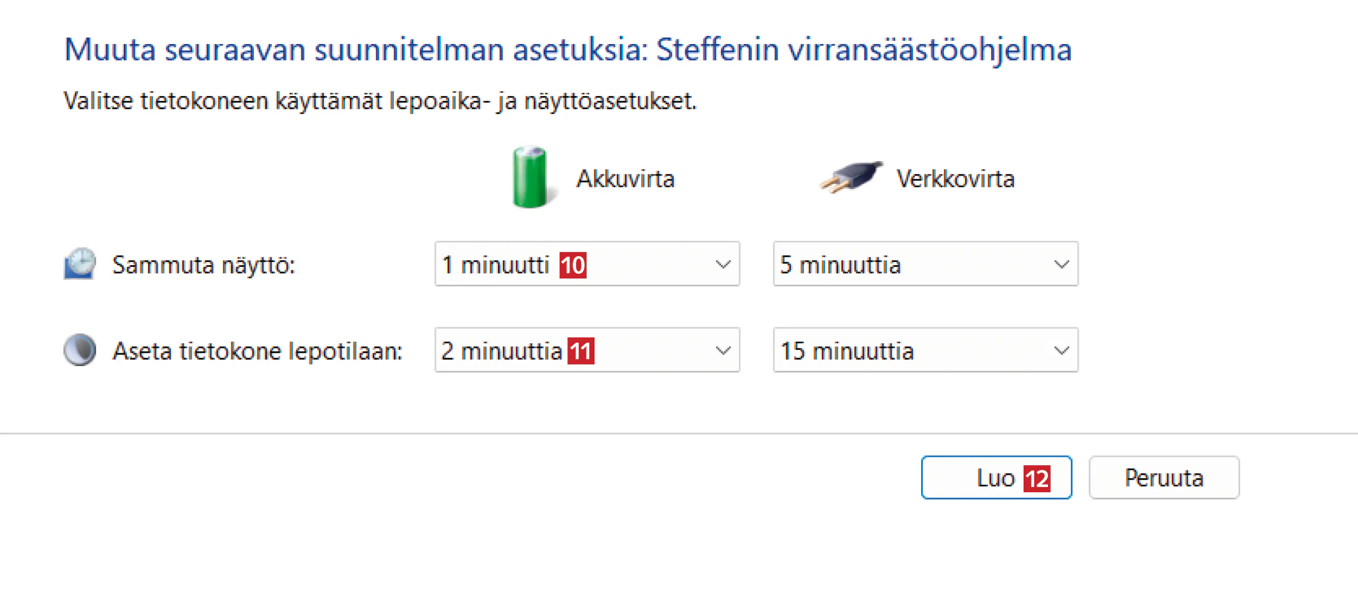
Task: Click the Valitse tietokoneen käyttämät description text
Action: tap(380, 101)
